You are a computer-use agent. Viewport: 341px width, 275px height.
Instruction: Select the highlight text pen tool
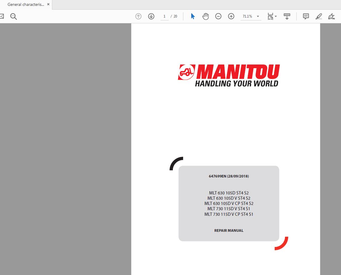click(x=319, y=16)
